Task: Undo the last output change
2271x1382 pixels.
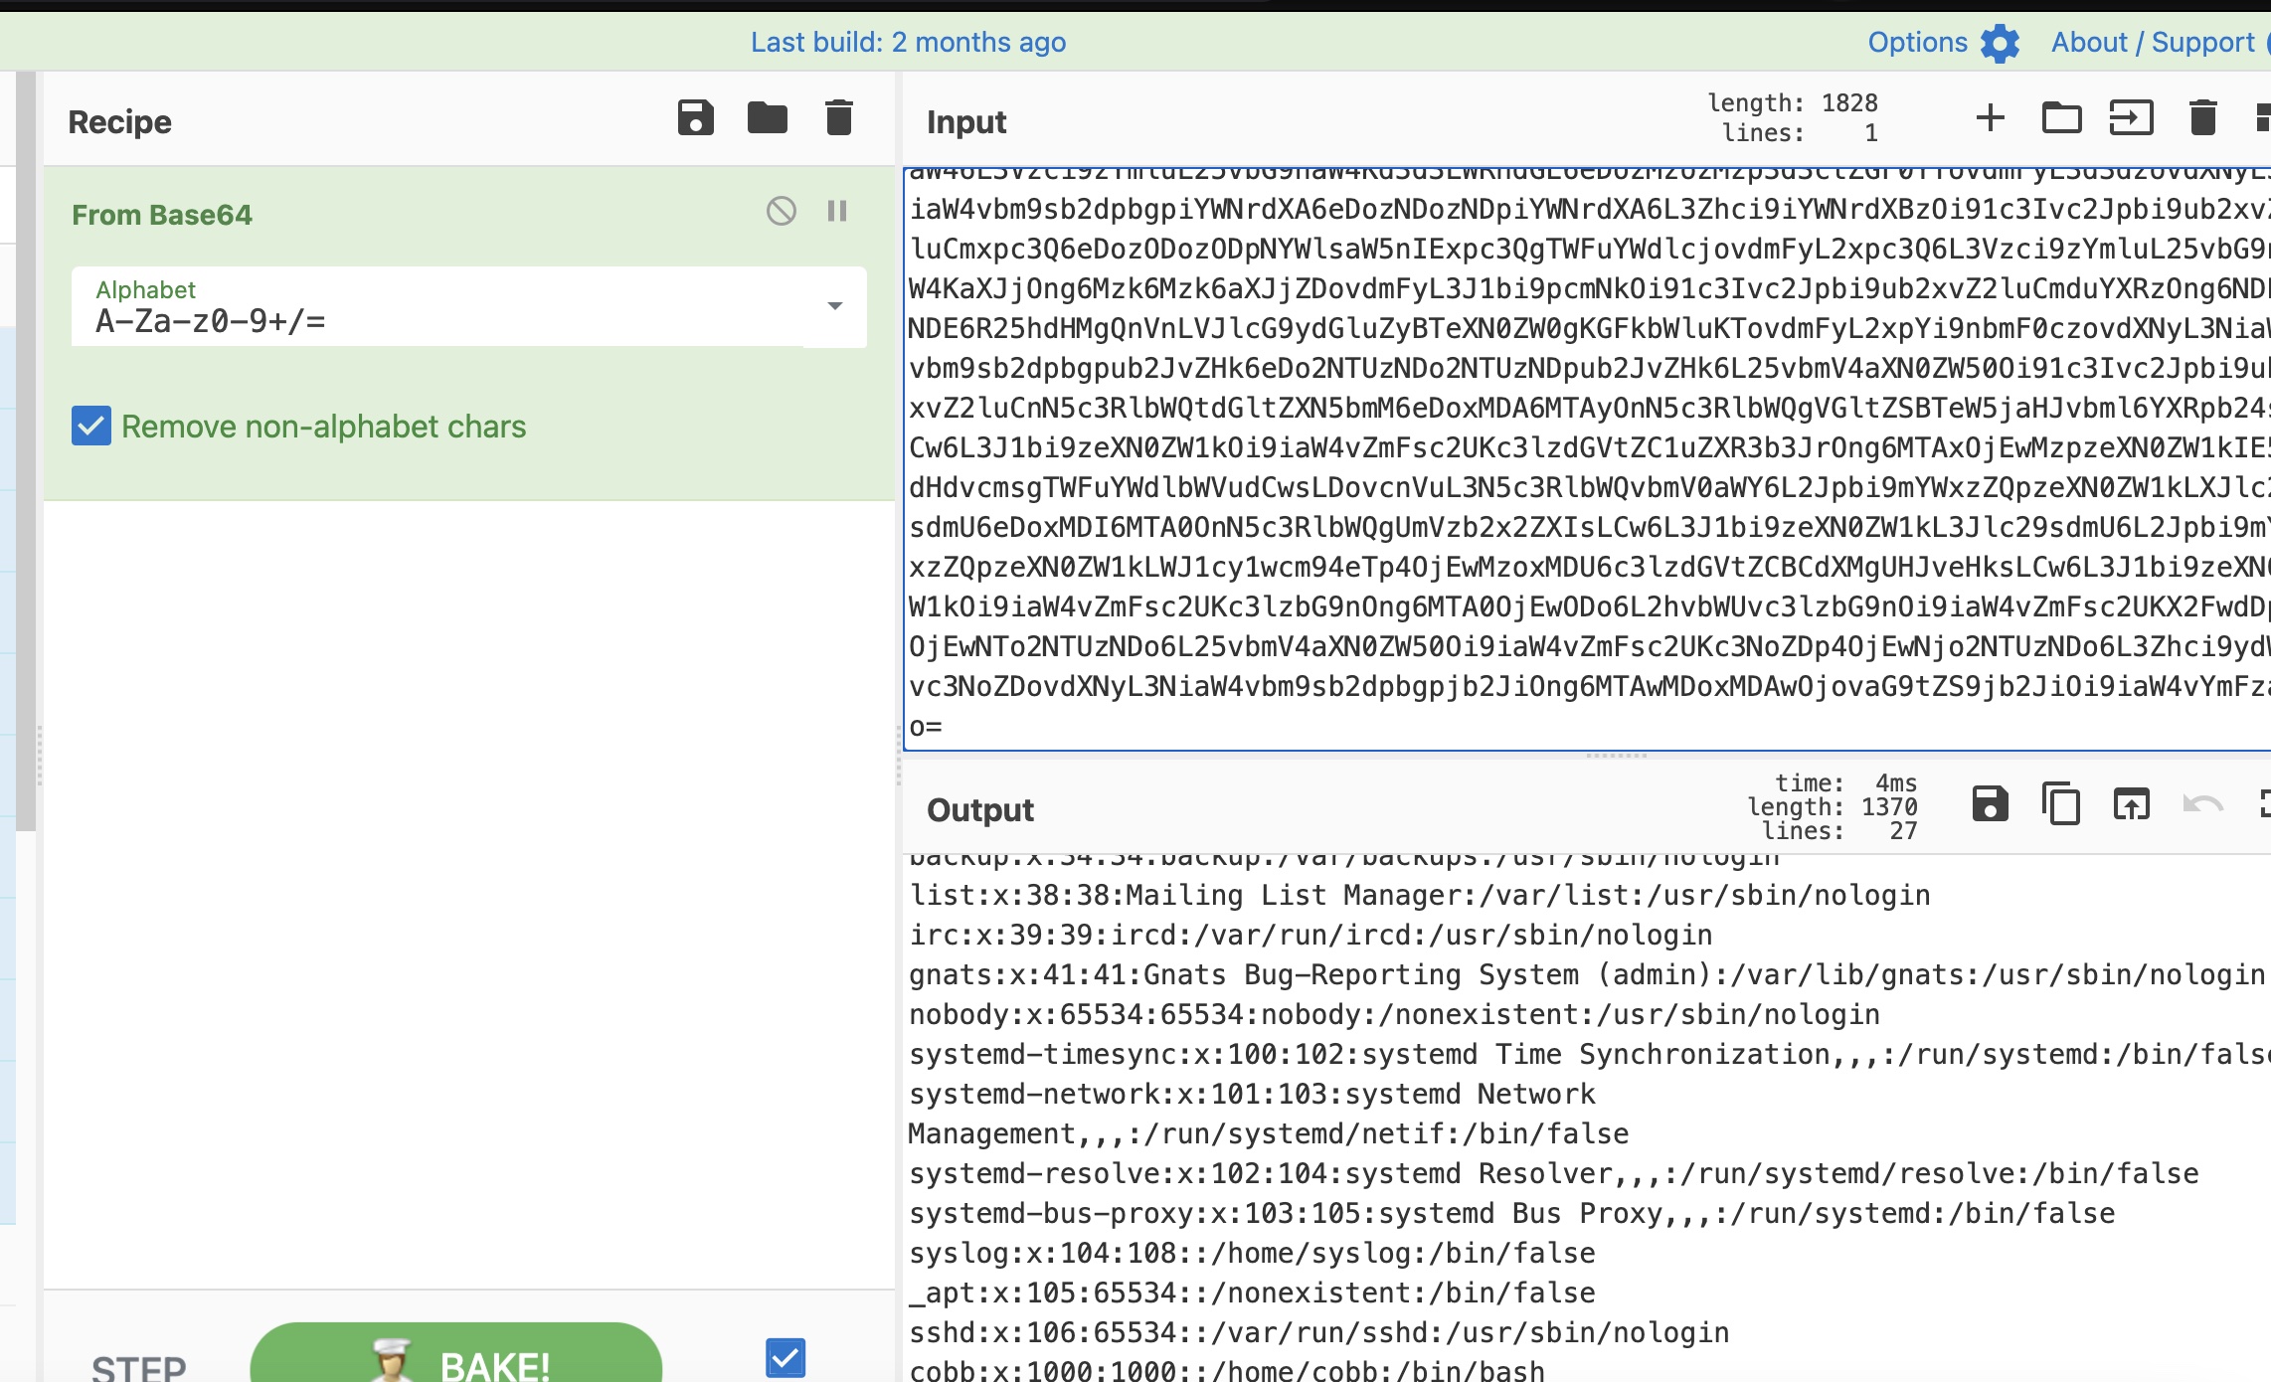Action: [x=2203, y=804]
